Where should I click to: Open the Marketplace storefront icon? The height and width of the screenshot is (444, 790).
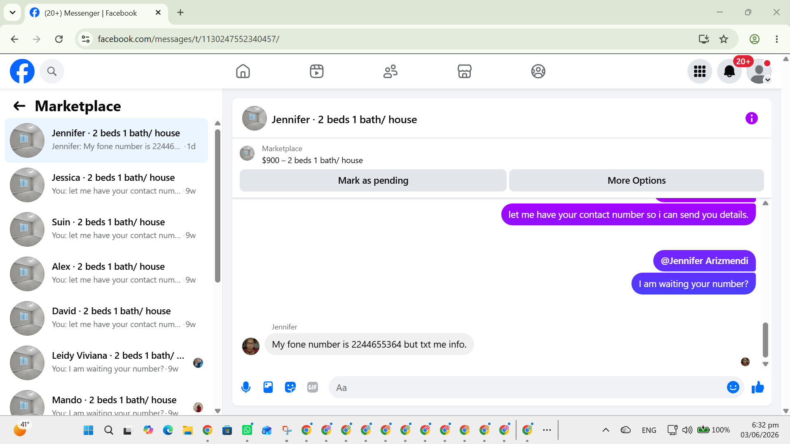click(464, 71)
